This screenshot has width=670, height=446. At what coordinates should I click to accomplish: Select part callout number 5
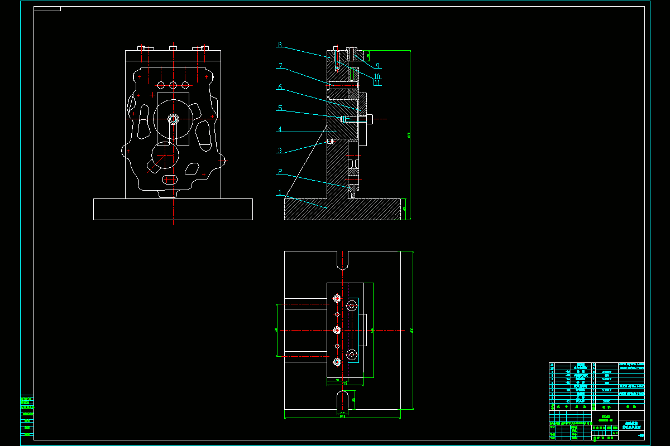pos(280,108)
